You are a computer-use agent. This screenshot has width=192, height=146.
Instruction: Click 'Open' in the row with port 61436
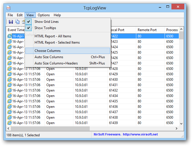click(50, 107)
